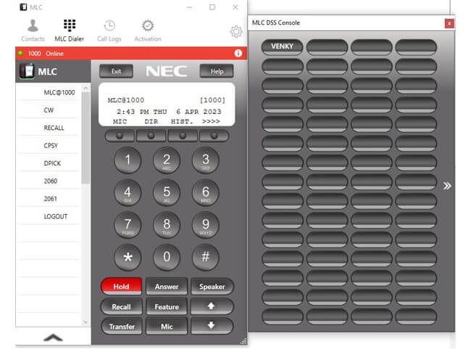Click the star key on the keypad

point(128,257)
